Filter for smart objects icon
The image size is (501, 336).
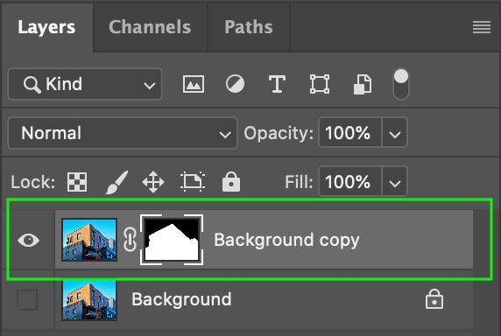point(363,85)
